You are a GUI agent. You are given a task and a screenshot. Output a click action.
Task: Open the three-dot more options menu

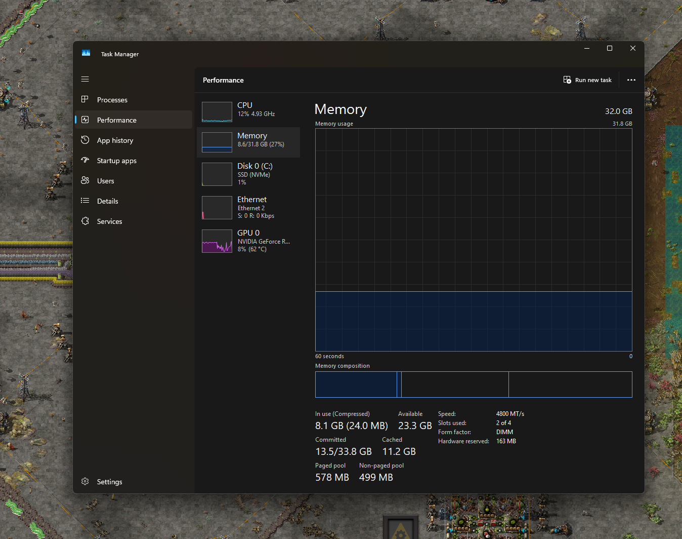click(631, 80)
